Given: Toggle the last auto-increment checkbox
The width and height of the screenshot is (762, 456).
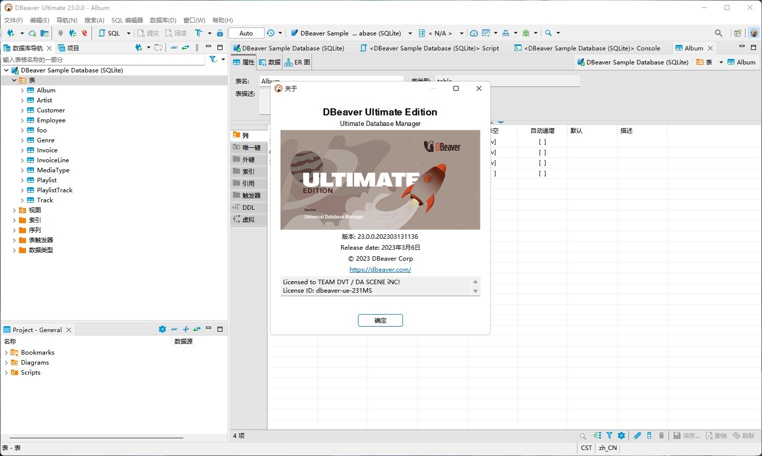Looking at the screenshot, I should (542, 173).
